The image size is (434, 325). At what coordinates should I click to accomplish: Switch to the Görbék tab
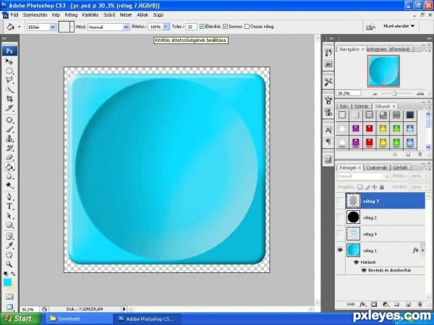(x=400, y=168)
